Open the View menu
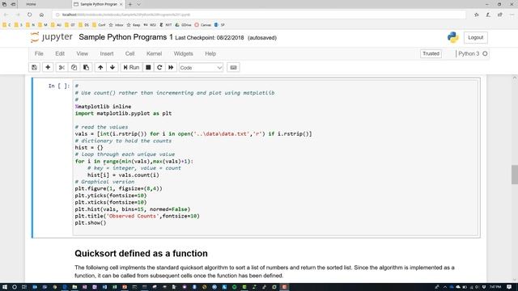Image resolution: width=518 pixels, height=291 pixels. [83, 54]
